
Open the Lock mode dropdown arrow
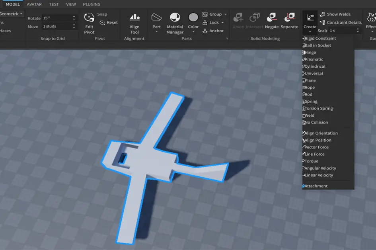coord(222,23)
